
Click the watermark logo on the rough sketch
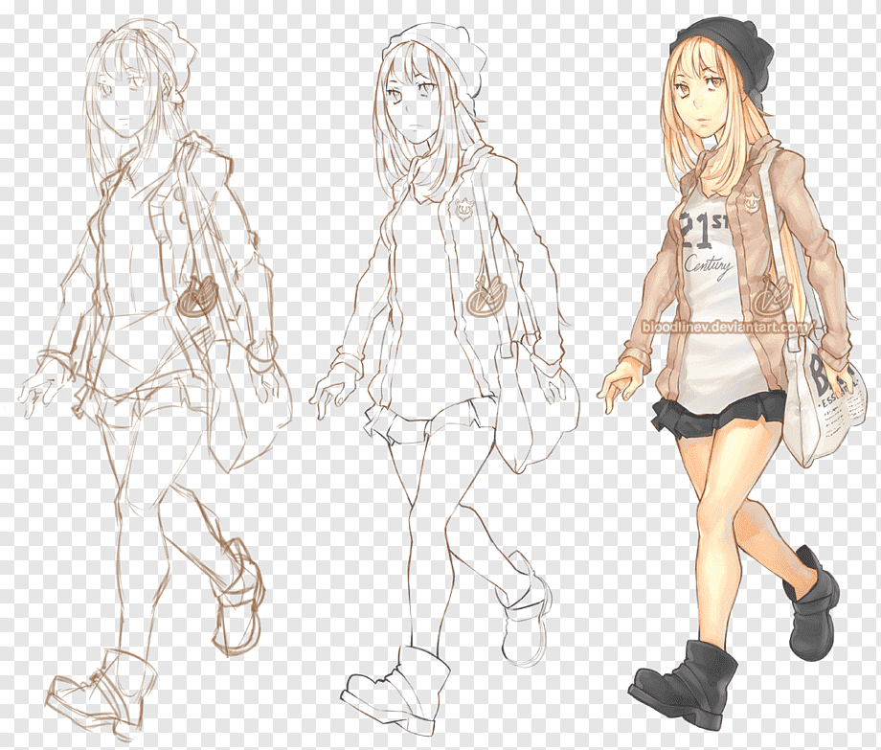[x=198, y=296]
